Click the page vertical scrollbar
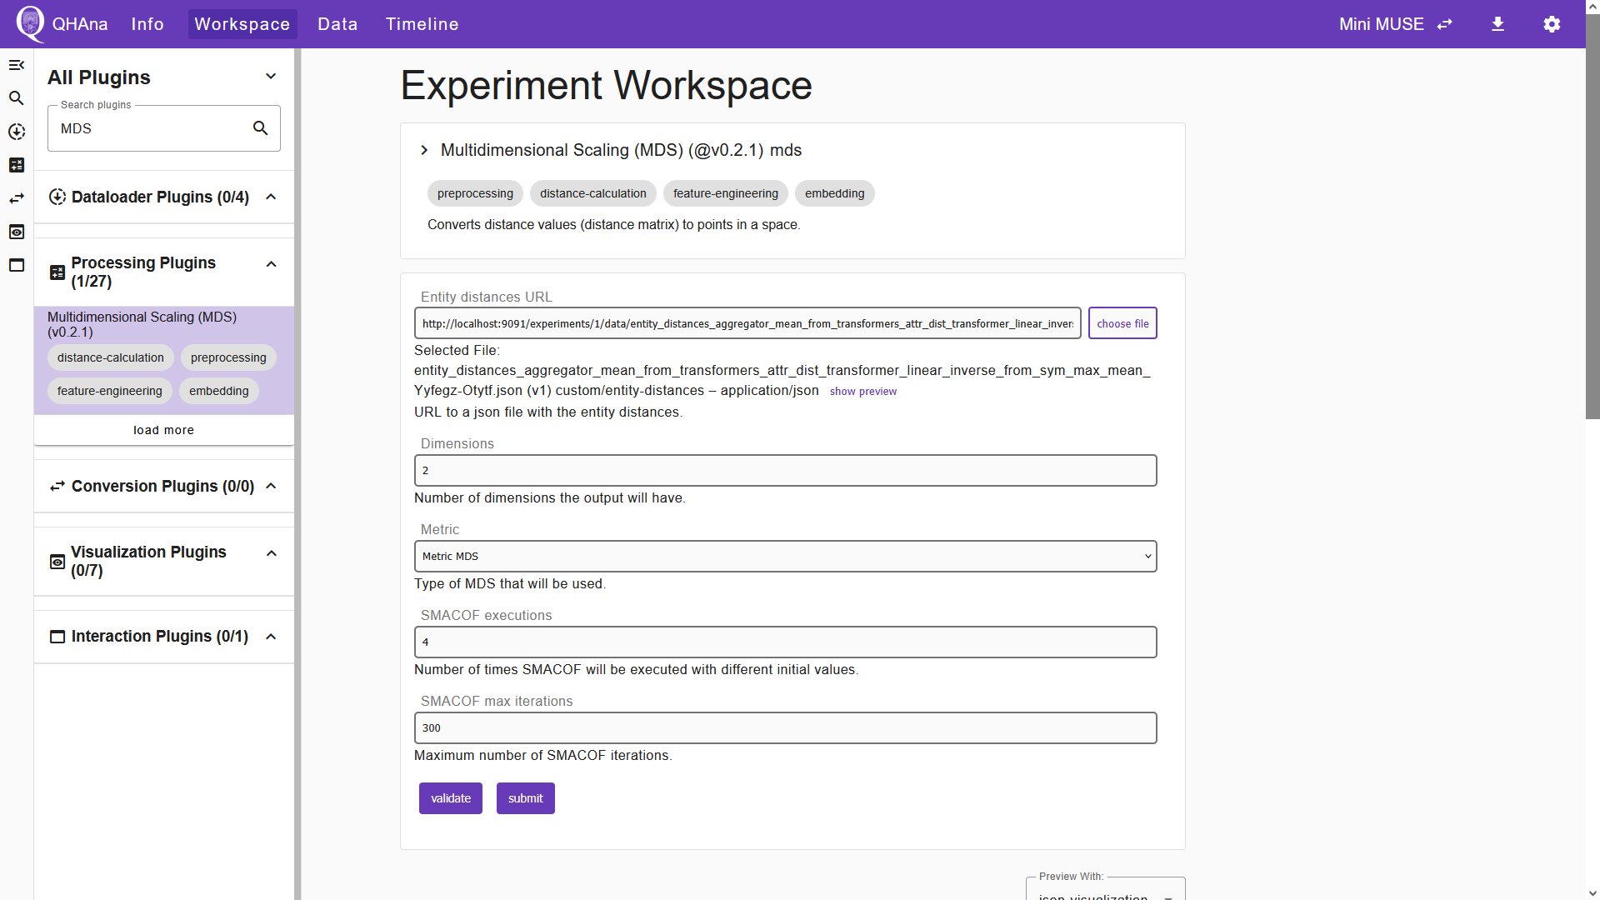Viewport: 1600px width, 900px height. tap(1592, 217)
